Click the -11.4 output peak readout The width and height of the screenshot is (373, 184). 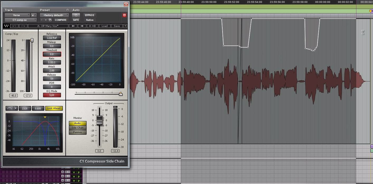(115, 151)
